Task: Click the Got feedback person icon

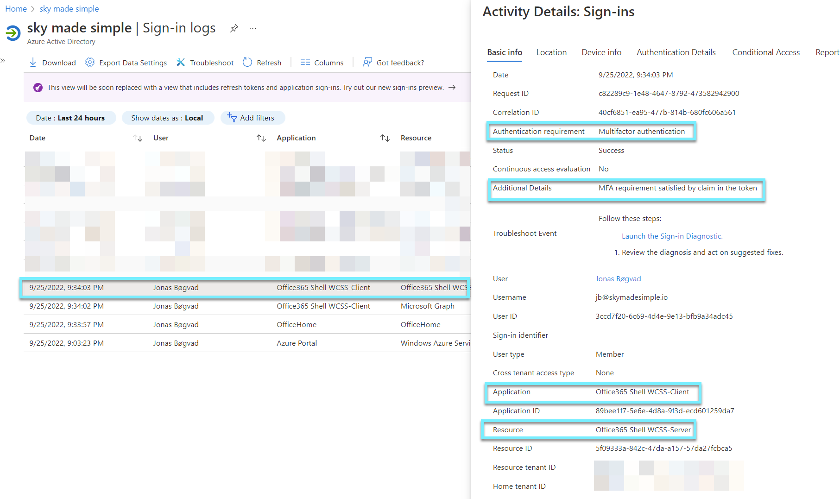Action: click(367, 63)
